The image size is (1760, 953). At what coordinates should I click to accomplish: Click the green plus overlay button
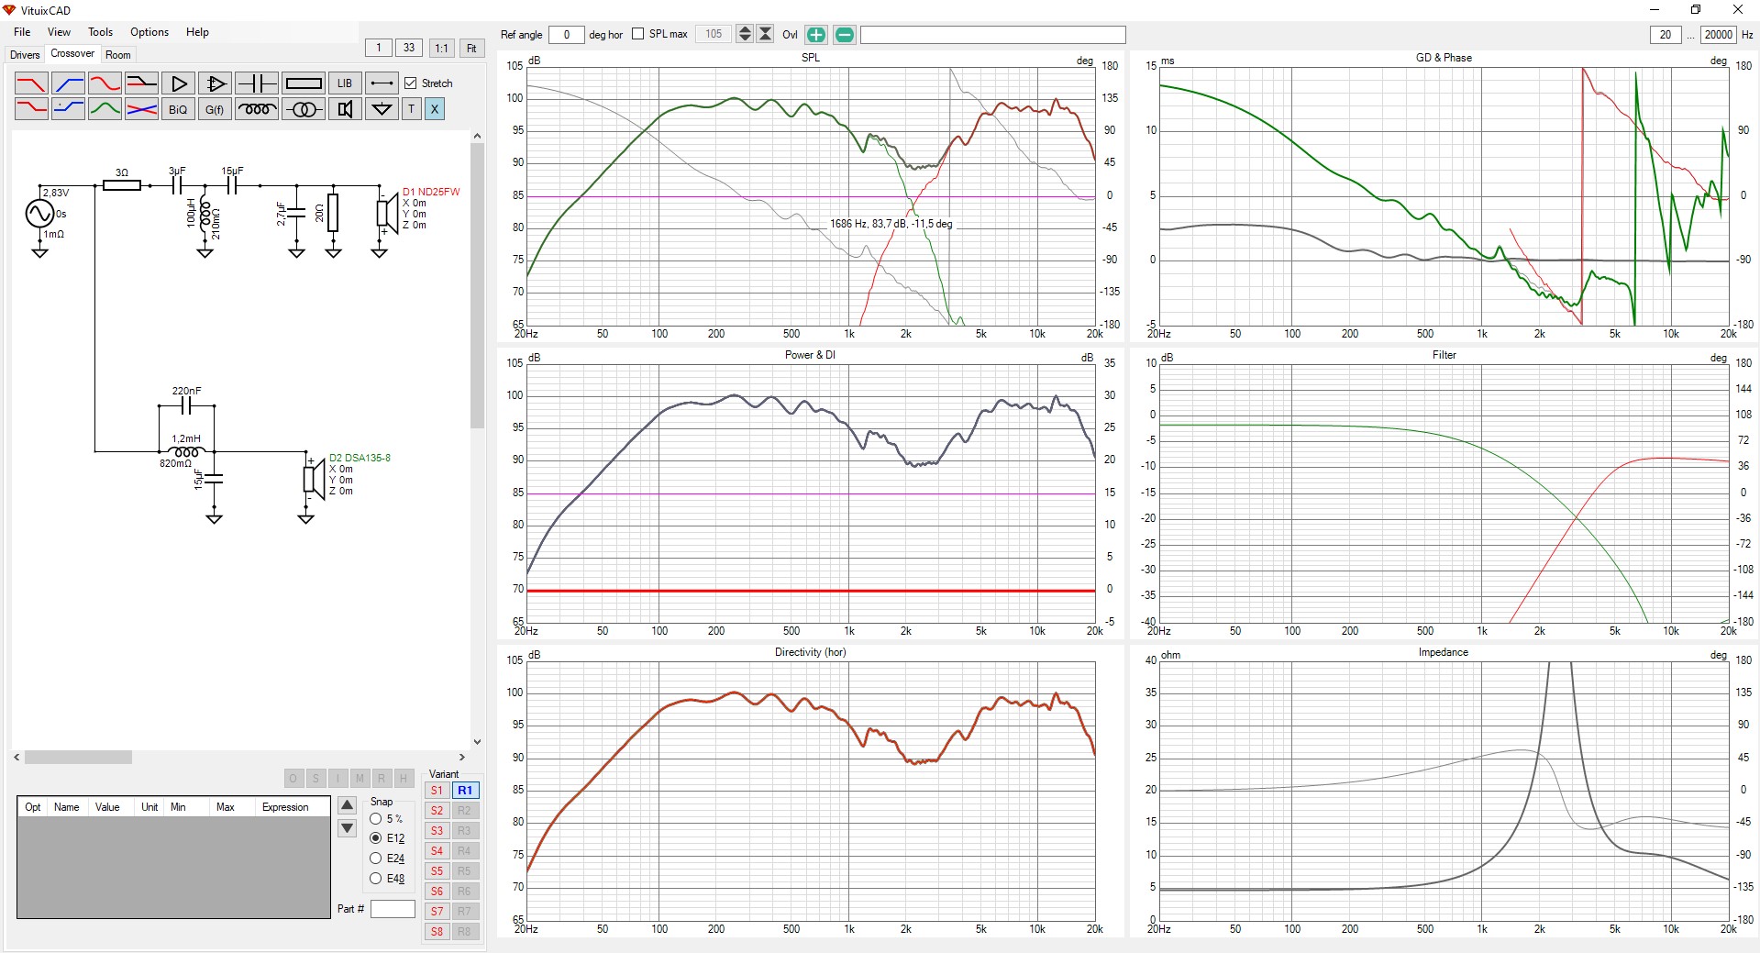click(x=815, y=35)
